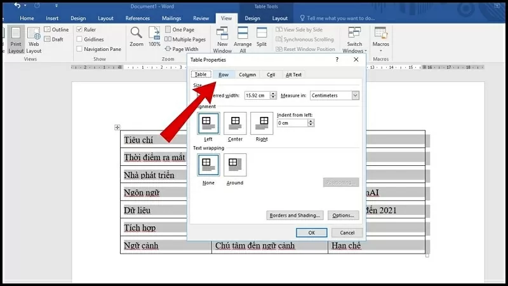Viewport: 508px width, 286px height.
Task: Switch to the Row tab
Action: coord(224,74)
